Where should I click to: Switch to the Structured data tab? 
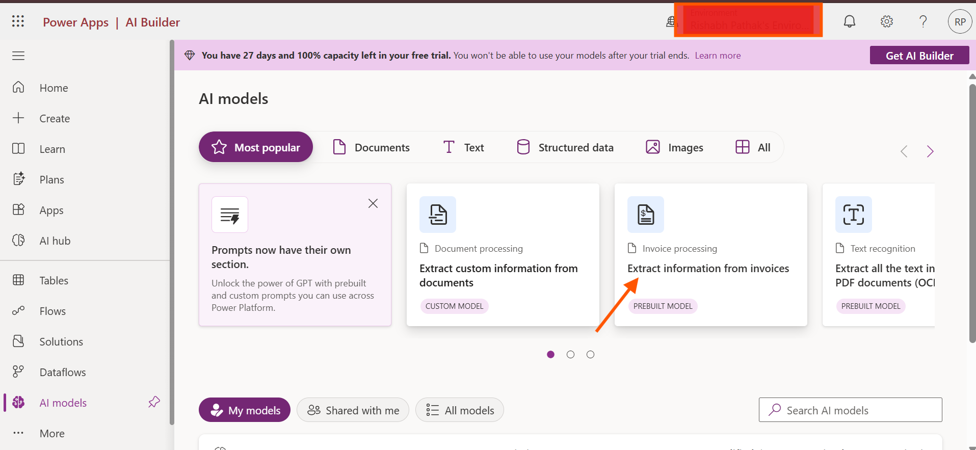click(x=565, y=147)
